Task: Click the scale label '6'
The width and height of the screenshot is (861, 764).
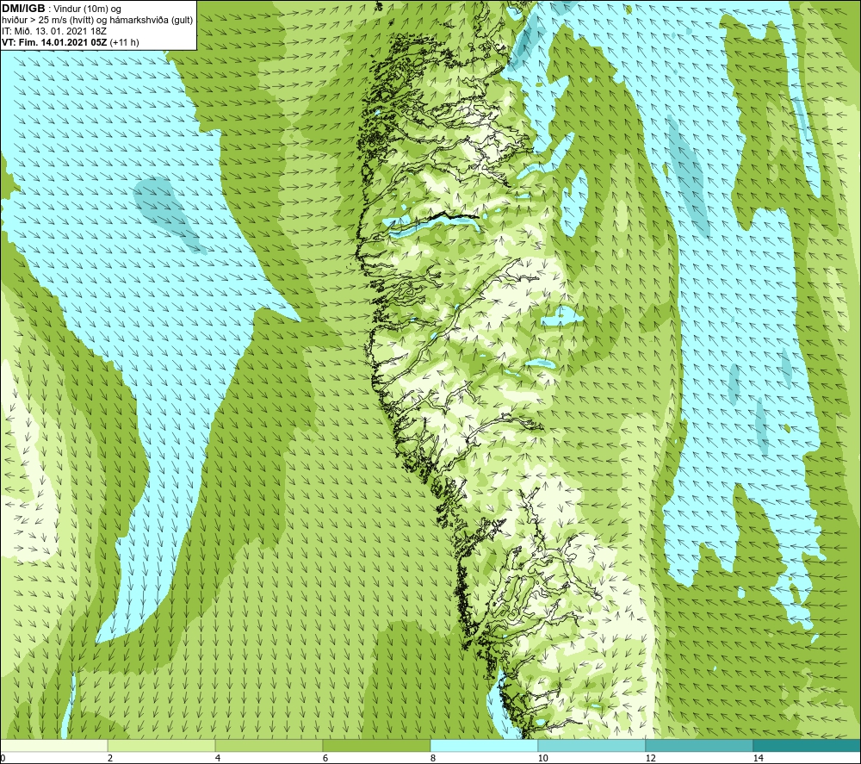Action: 325,758
